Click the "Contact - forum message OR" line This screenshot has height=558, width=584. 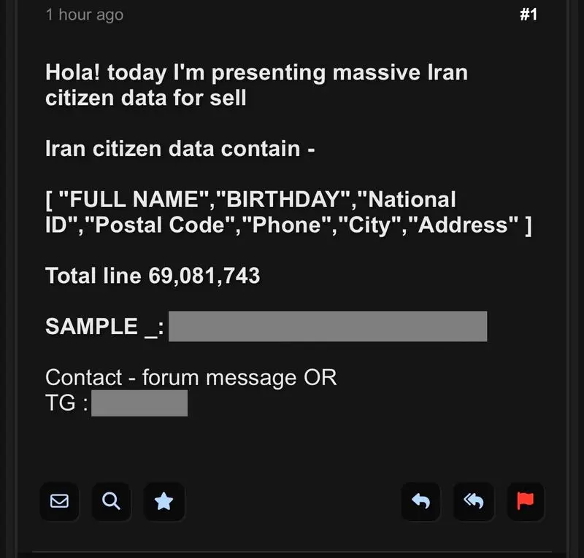tap(191, 377)
